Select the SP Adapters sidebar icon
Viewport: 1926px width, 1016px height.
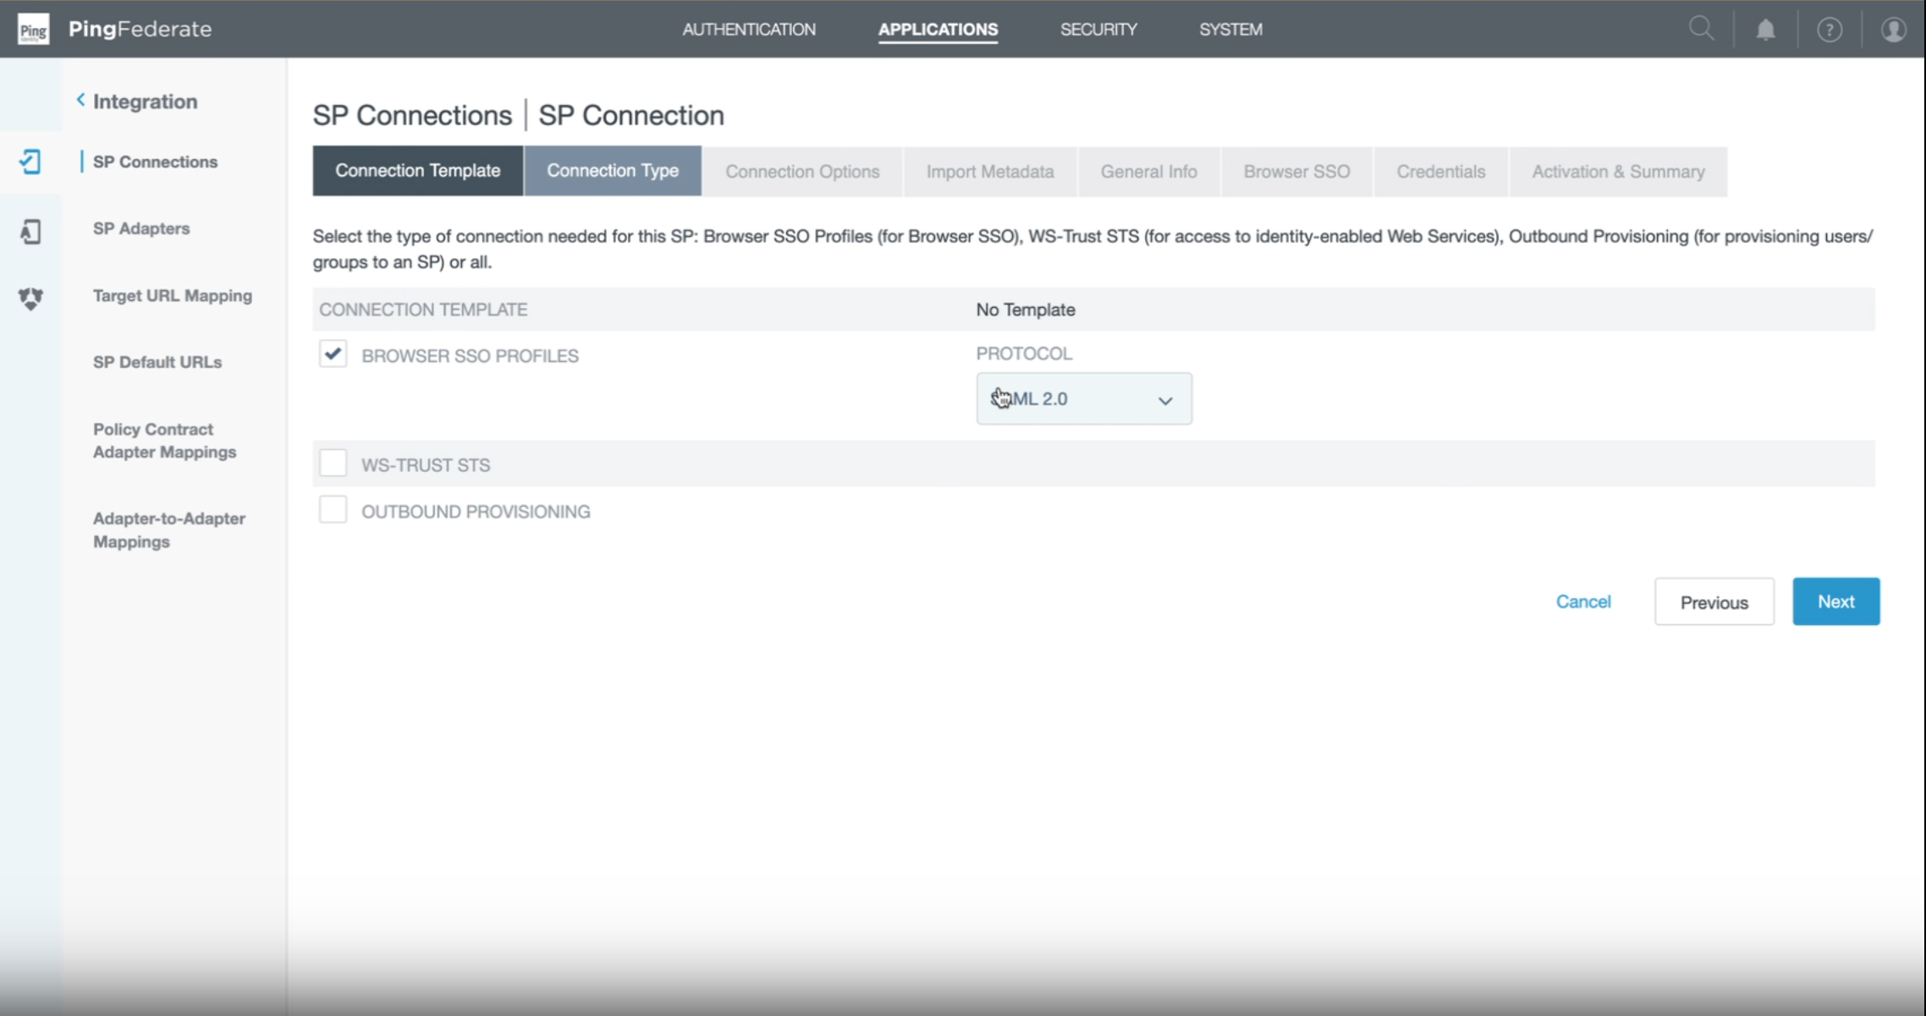30,231
